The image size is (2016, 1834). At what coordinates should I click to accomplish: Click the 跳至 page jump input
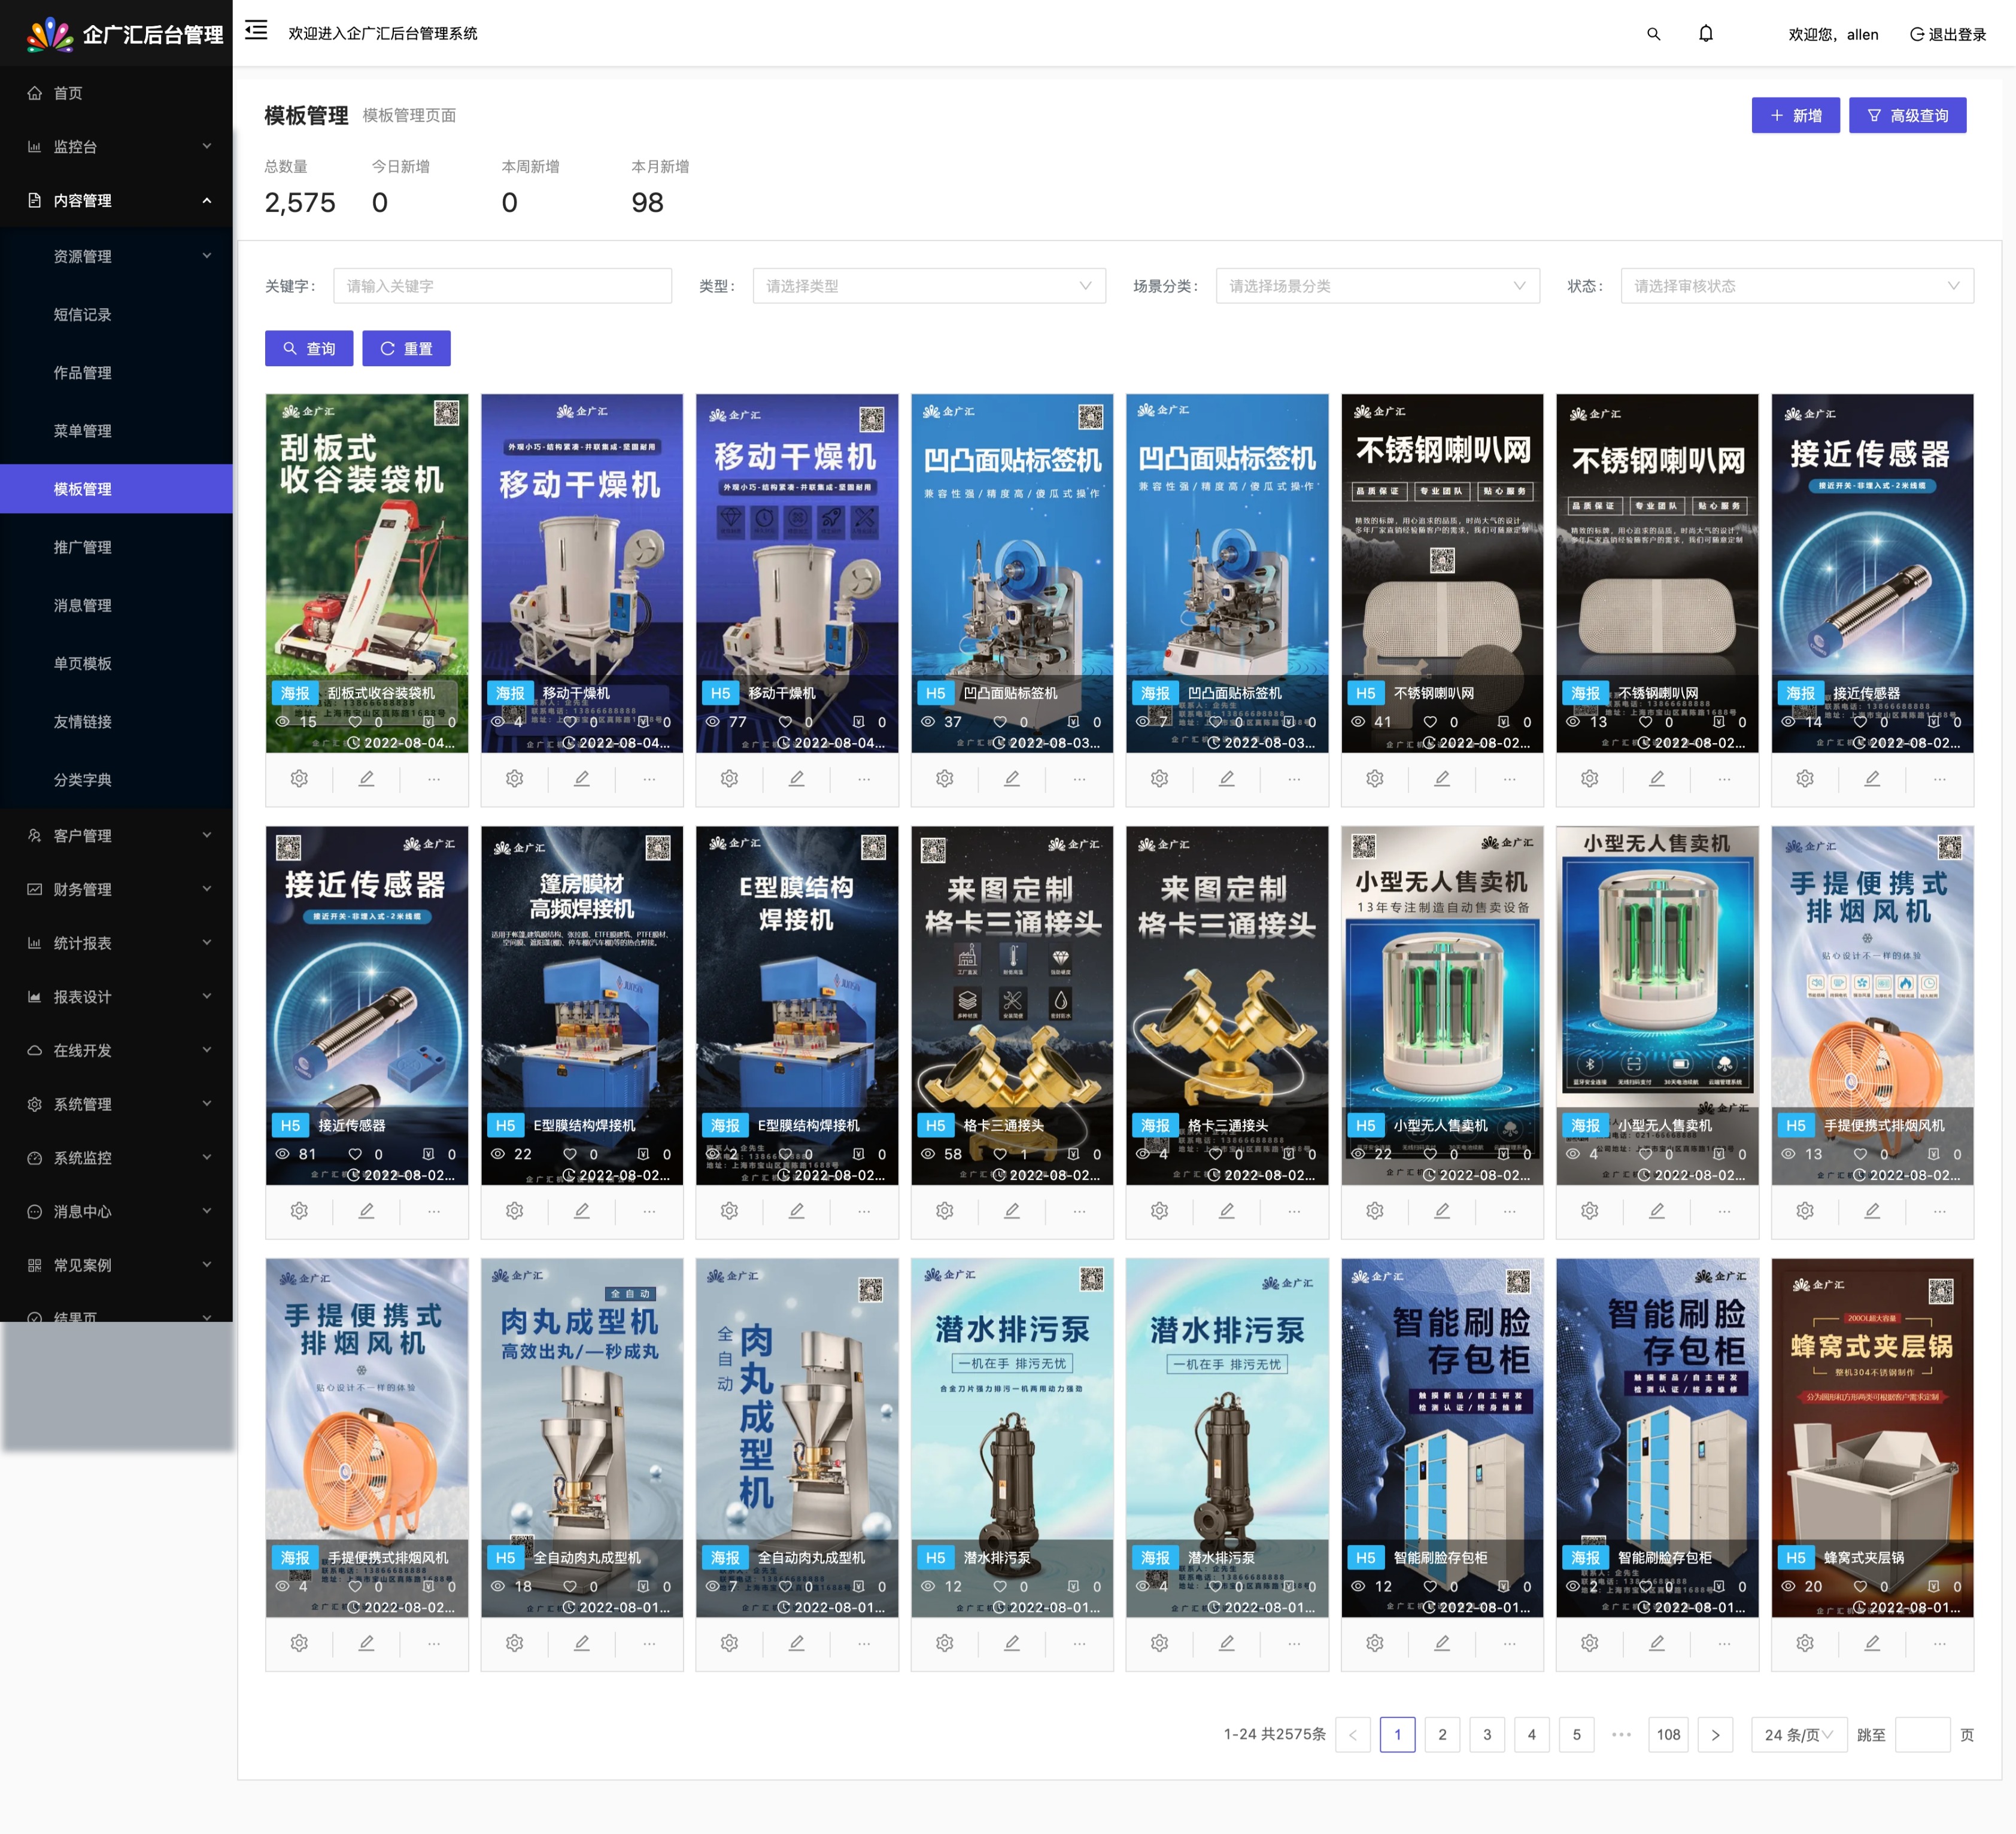pyautogui.click(x=1922, y=1735)
